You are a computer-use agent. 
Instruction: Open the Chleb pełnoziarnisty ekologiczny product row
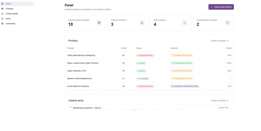[x=81, y=55]
